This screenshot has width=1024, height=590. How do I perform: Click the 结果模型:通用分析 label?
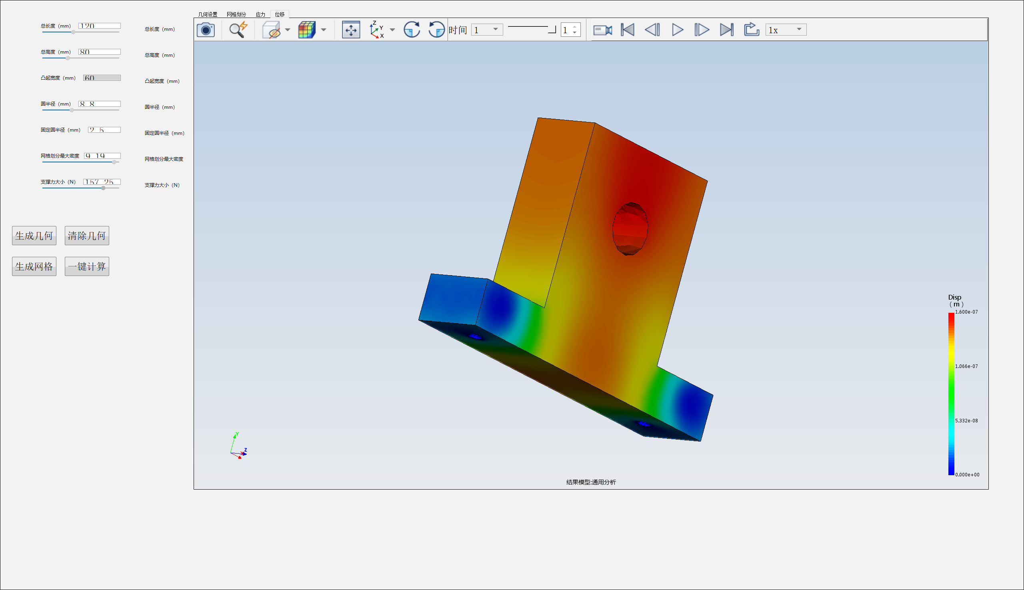point(591,482)
